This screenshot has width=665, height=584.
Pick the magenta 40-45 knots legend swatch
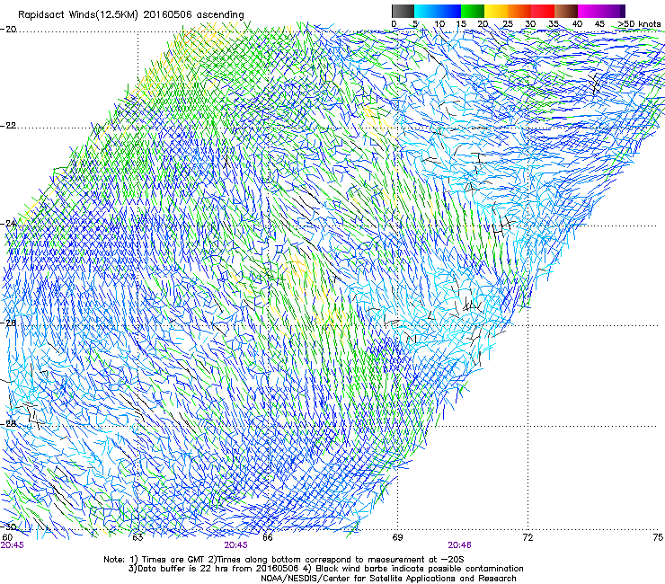point(590,11)
